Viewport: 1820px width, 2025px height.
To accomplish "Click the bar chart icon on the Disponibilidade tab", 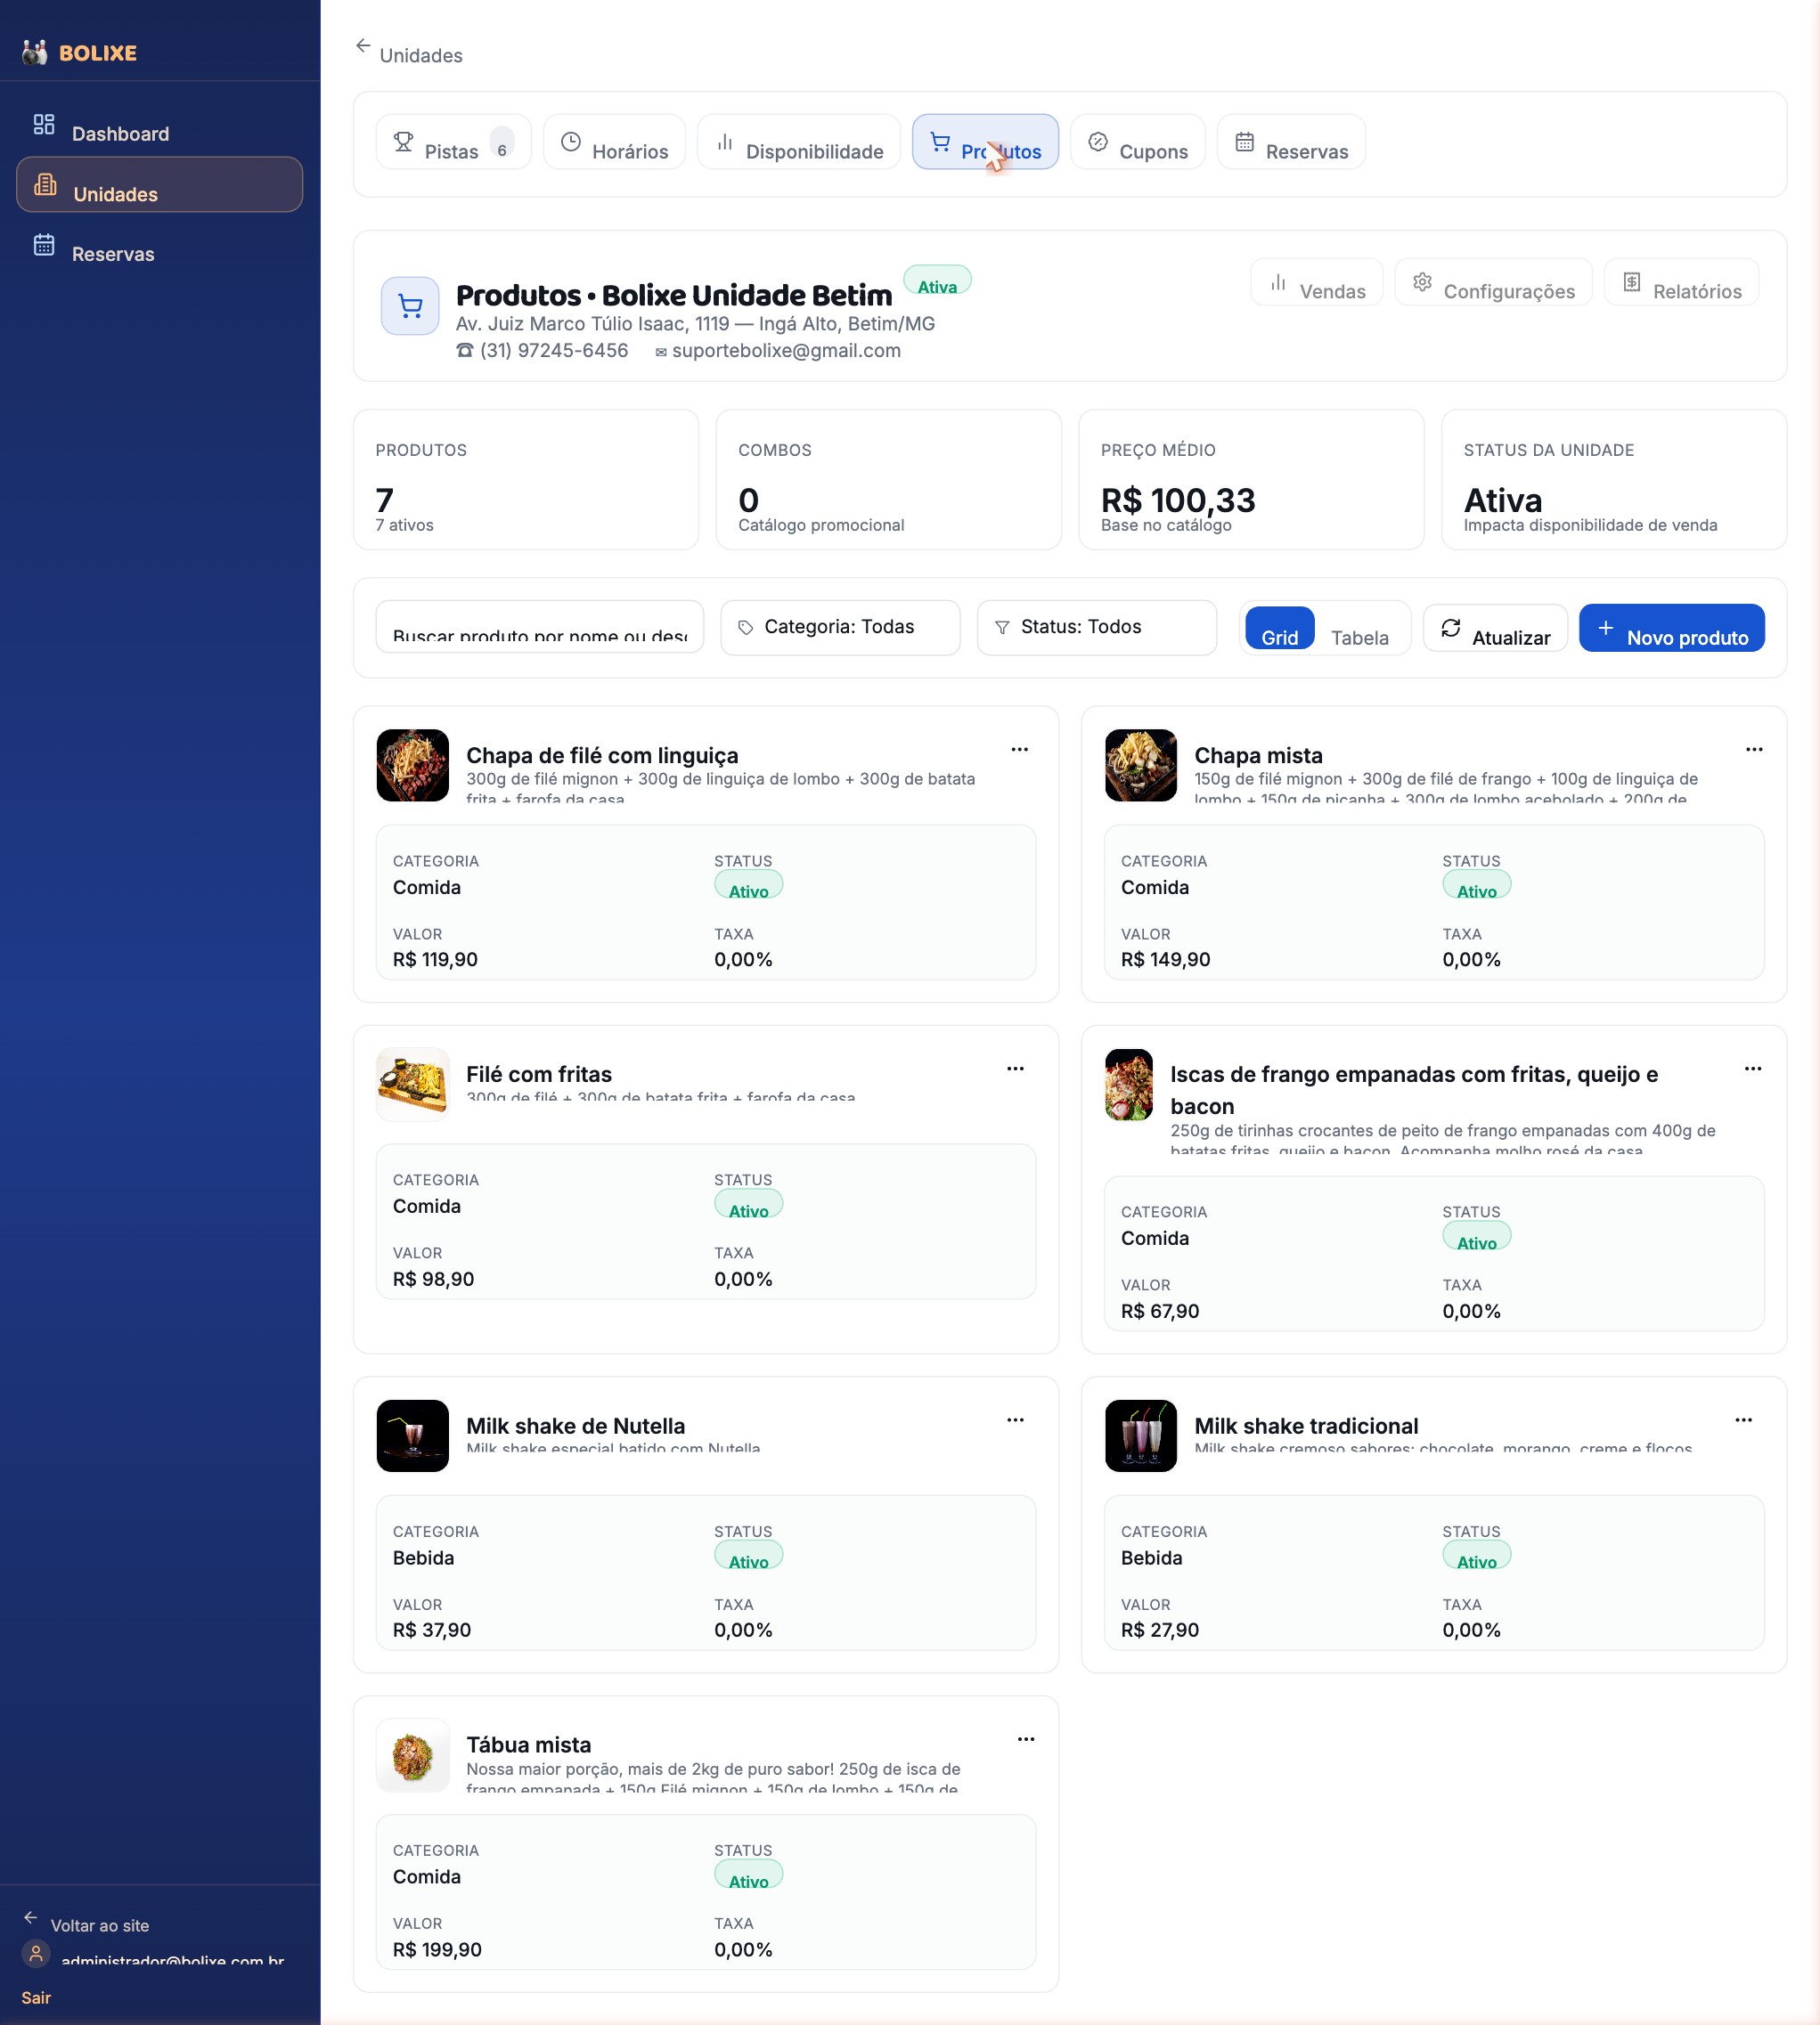I will (x=725, y=142).
